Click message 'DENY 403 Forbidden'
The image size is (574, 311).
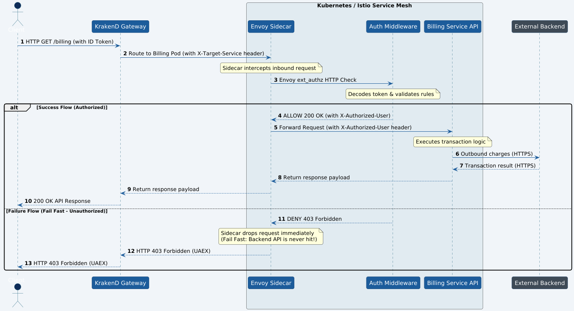pos(314,219)
